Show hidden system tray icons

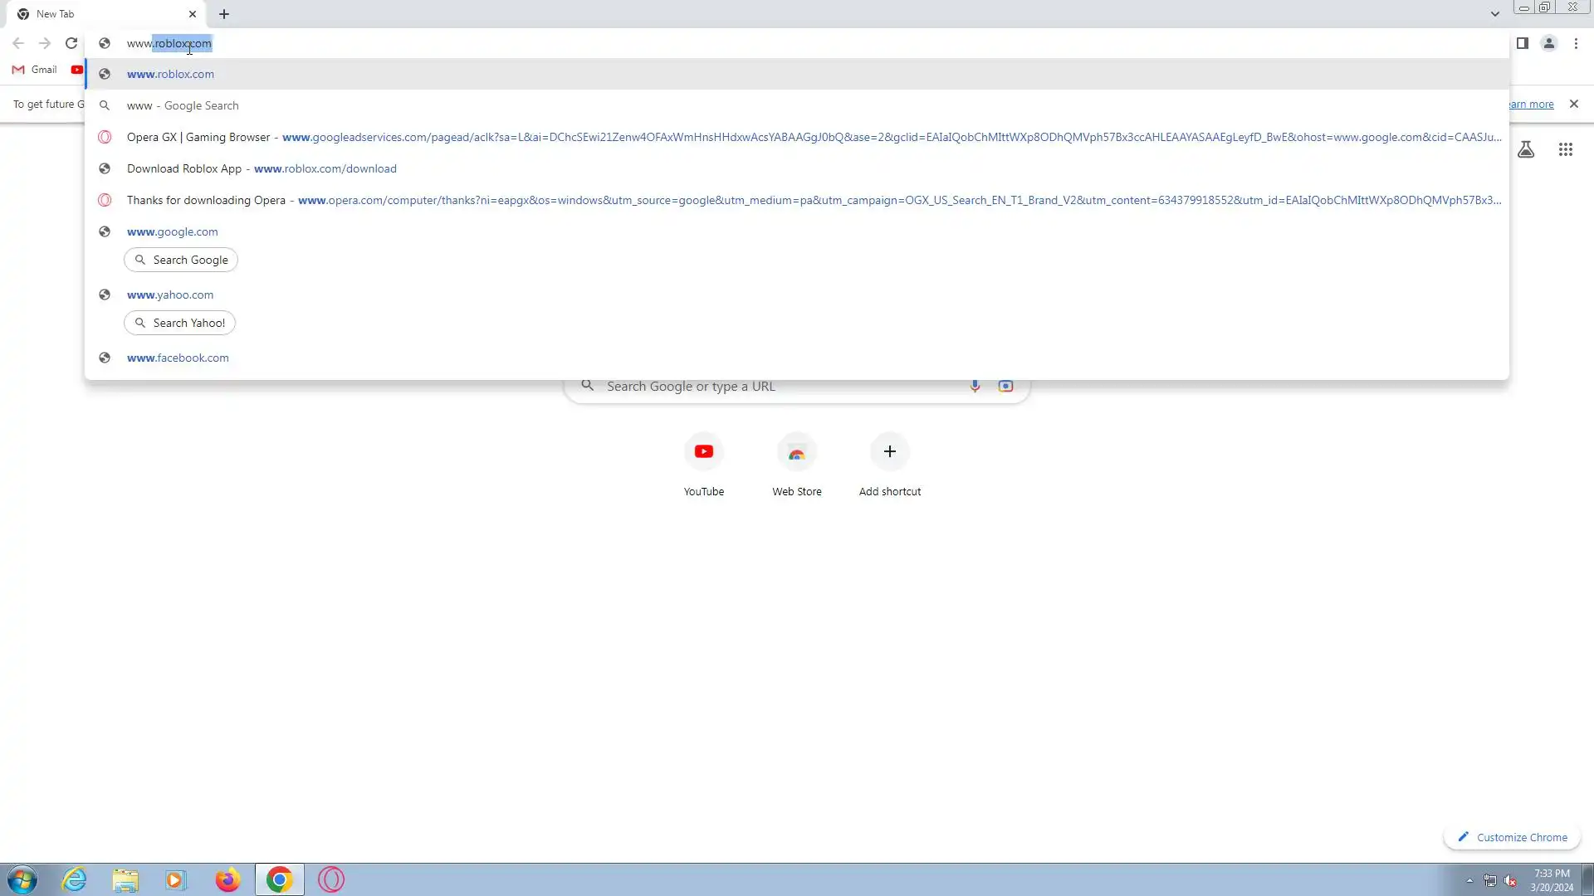[x=1469, y=880]
